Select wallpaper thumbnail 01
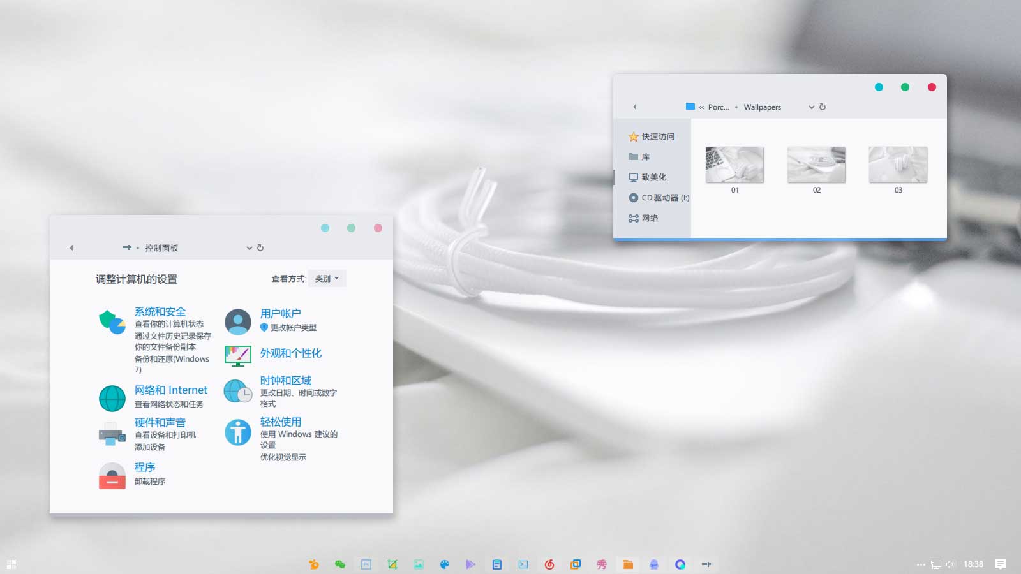 tap(734, 165)
